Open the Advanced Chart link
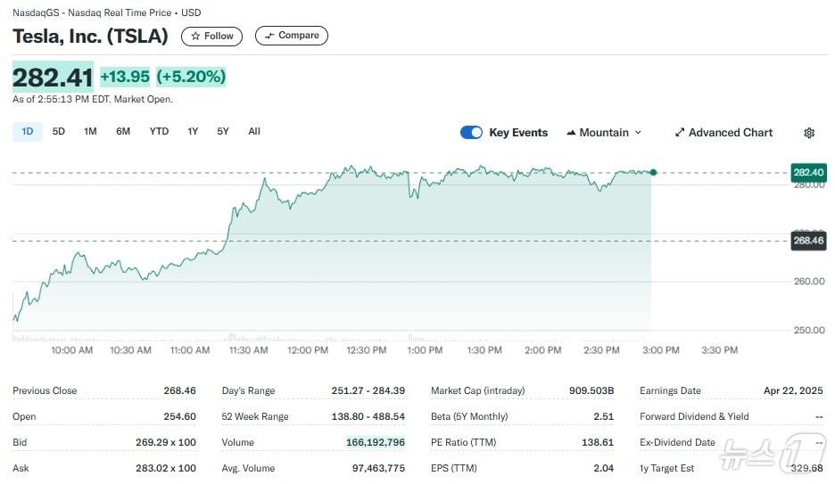835x484 pixels. pyautogui.click(x=731, y=133)
